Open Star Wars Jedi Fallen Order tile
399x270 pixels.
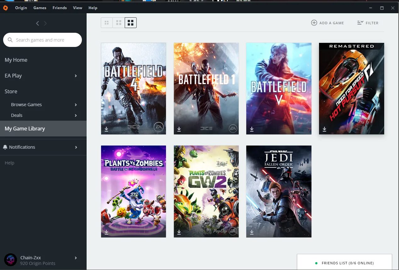click(279, 192)
